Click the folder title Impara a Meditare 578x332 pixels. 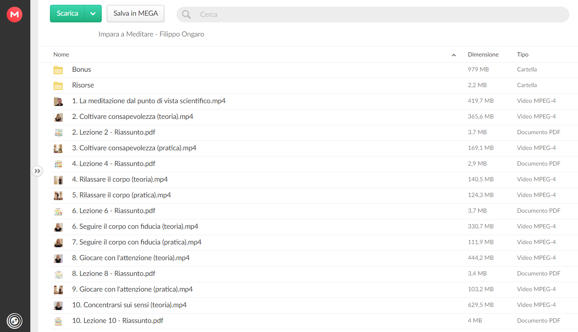tap(151, 34)
